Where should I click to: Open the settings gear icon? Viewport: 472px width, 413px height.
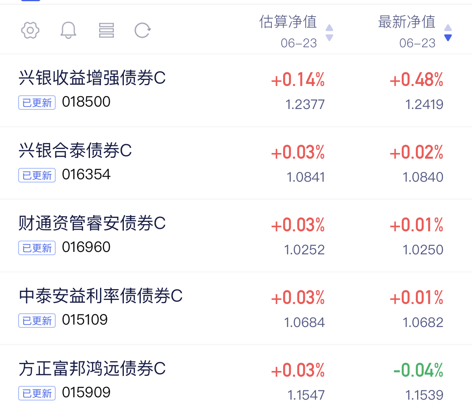coord(30,30)
